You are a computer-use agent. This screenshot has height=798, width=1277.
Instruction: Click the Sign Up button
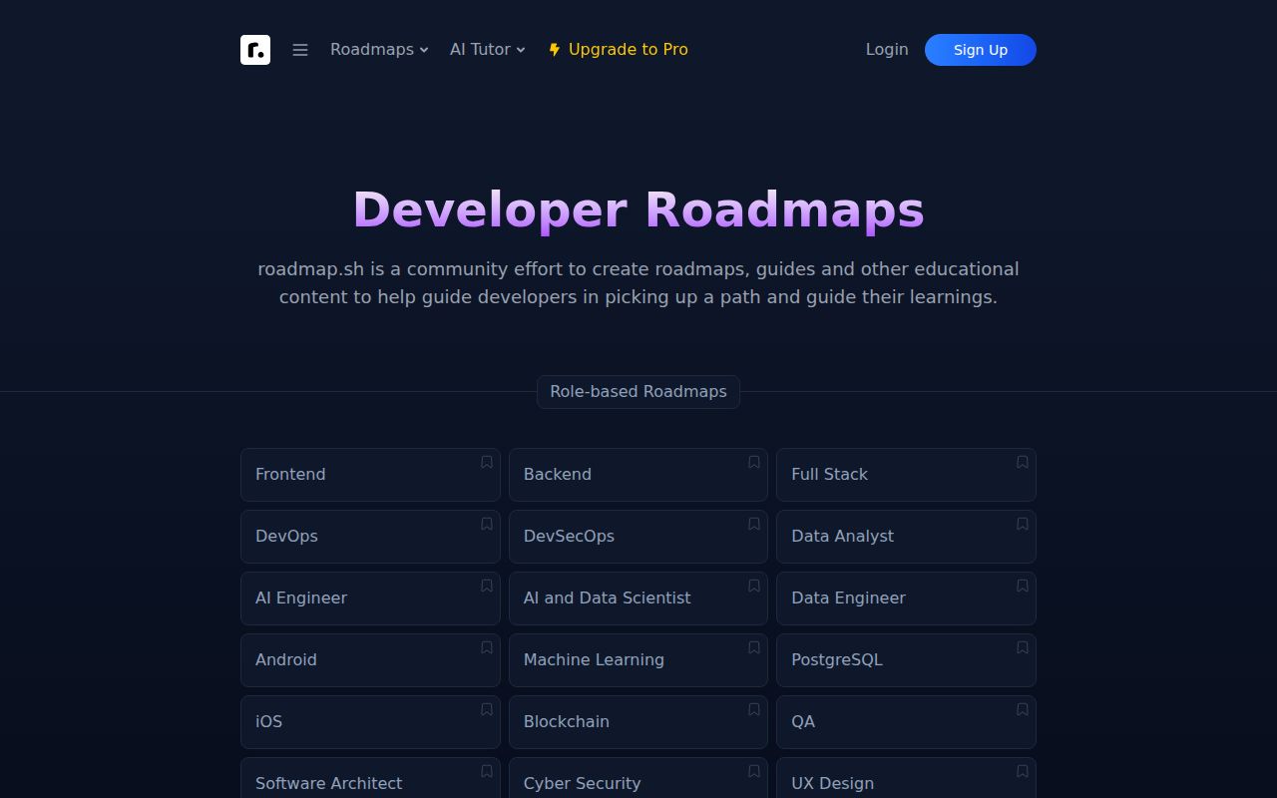[x=980, y=50]
